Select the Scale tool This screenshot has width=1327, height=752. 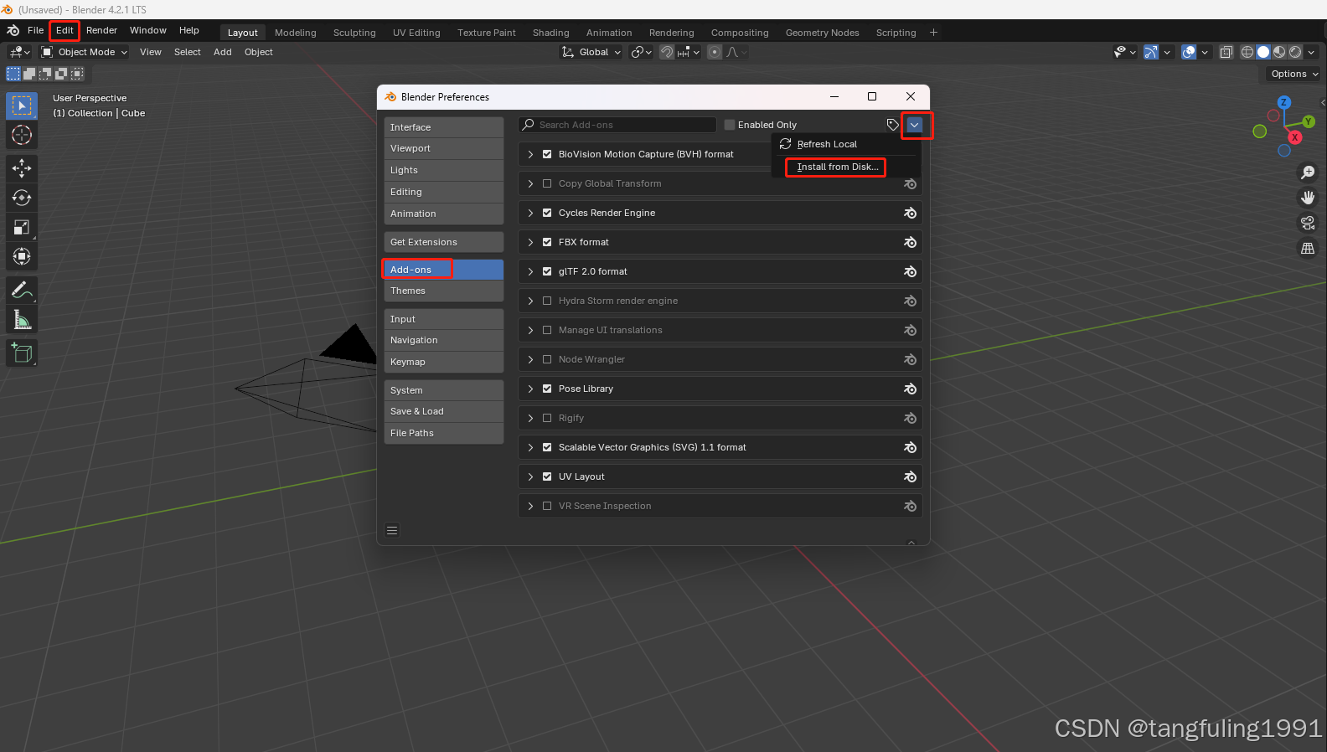tap(22, 227)
